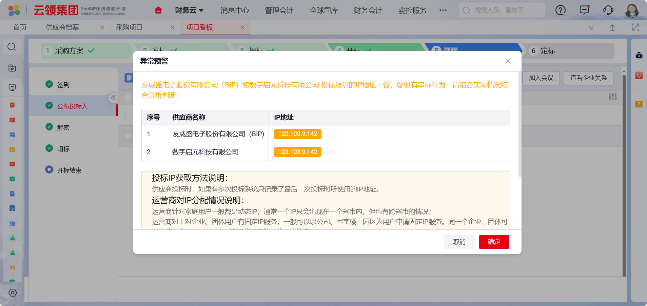Click the help question mark icon

click(x=560, y=10)
